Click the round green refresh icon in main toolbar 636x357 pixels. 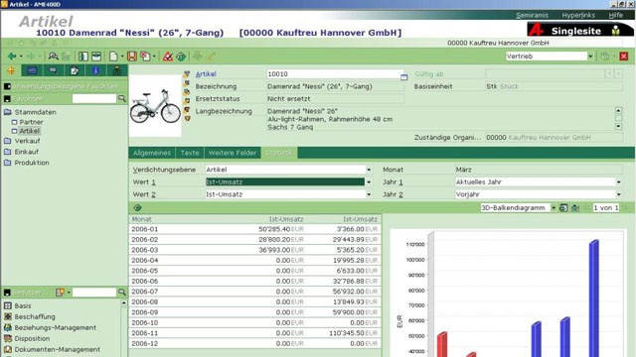pos(181,57)
